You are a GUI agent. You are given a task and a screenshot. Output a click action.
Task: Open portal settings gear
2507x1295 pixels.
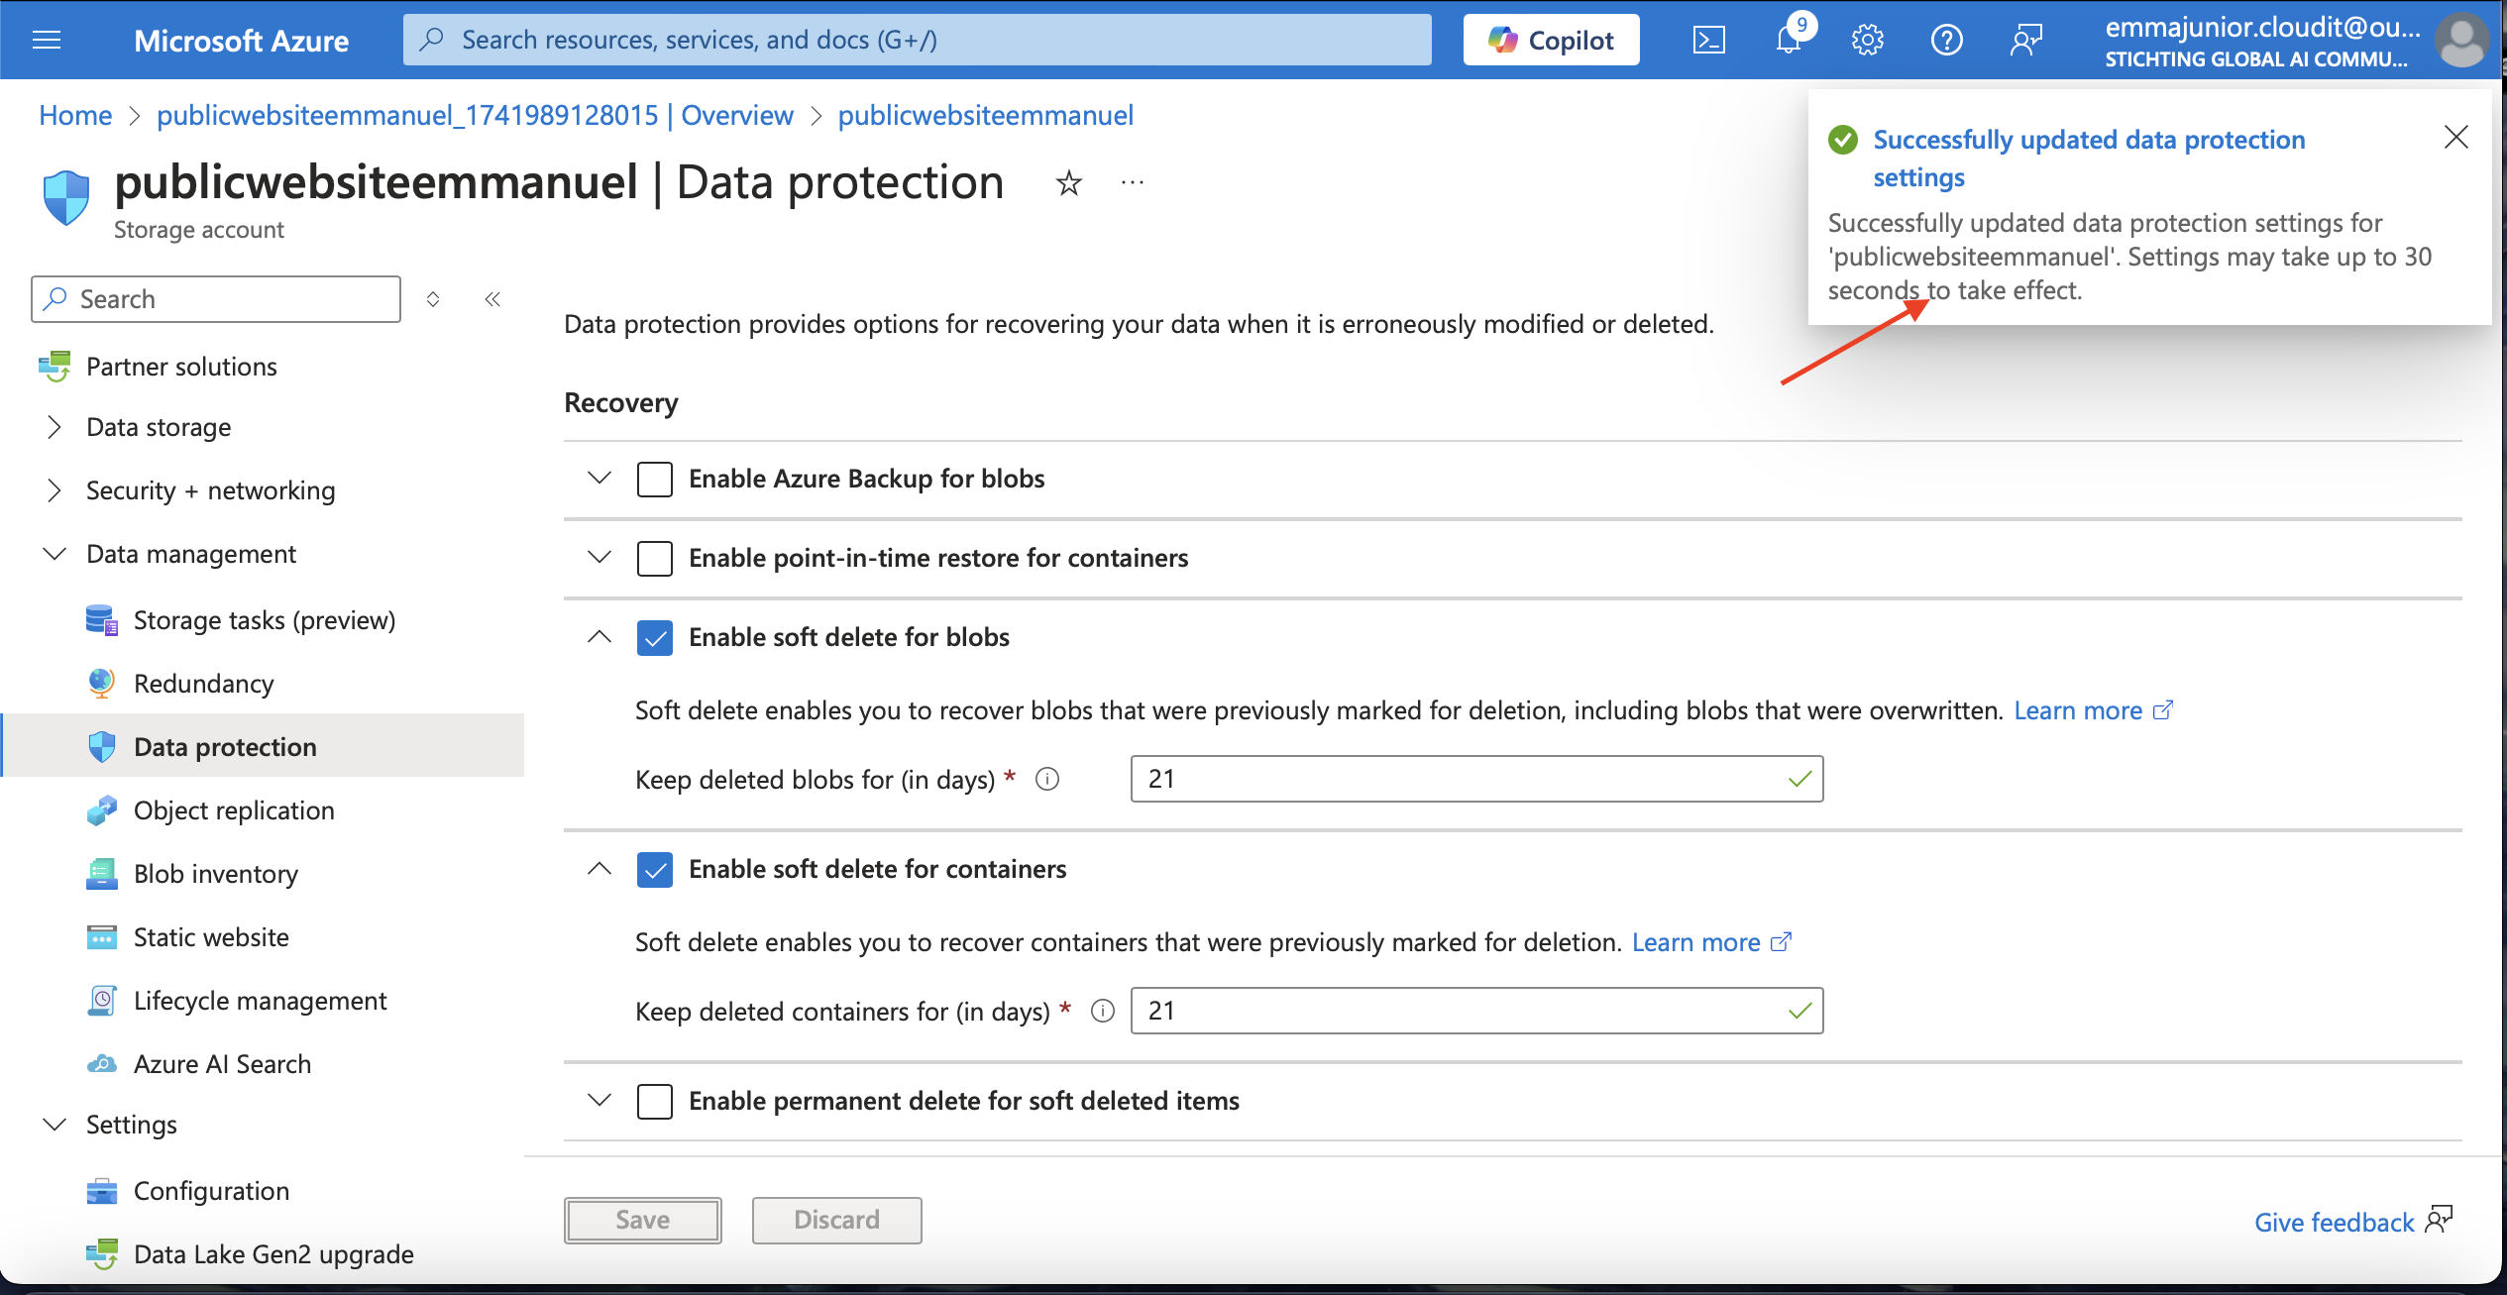(1868, 40)
